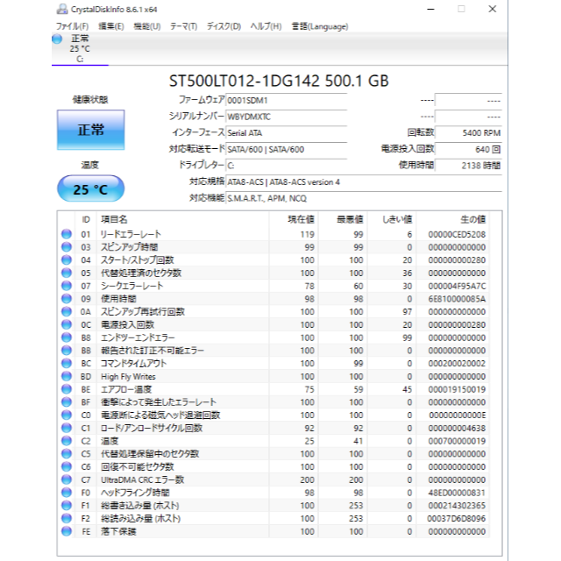Click status orb for 0C 電源投入回数 row
The height and width of the screenshot is (561, 561).
click(x=67, y=324)
